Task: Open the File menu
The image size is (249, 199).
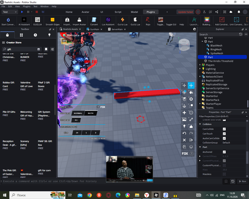Action: click(x=3, y=6)
